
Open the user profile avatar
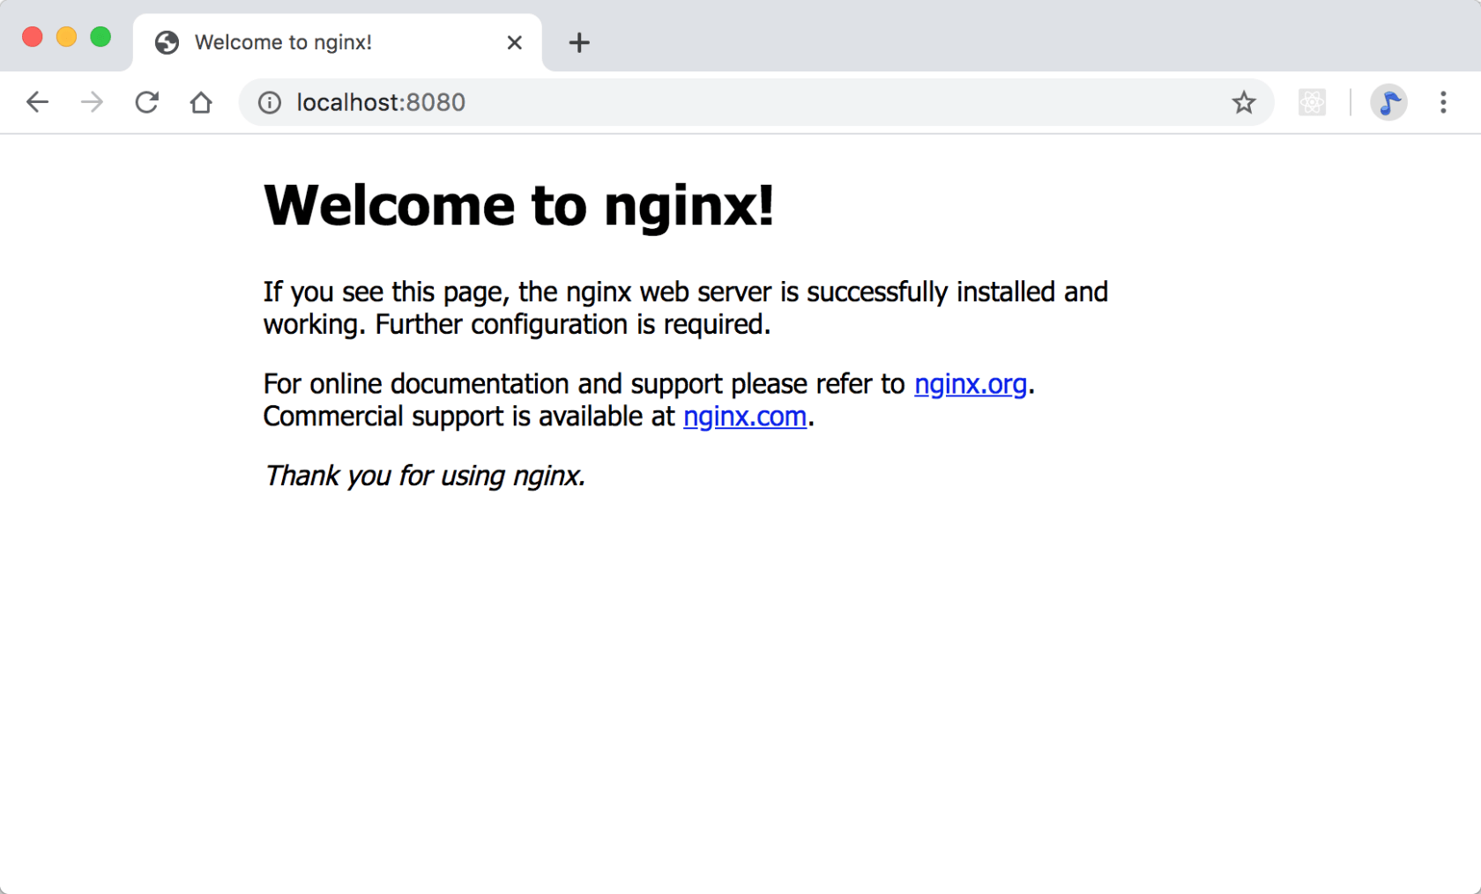point(1388,102)
